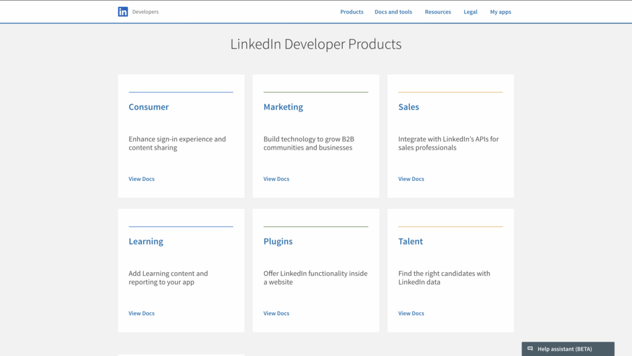The image size is (632, 356).
Task: Open the Docs and tools menu
Action: tap(393, 11)
